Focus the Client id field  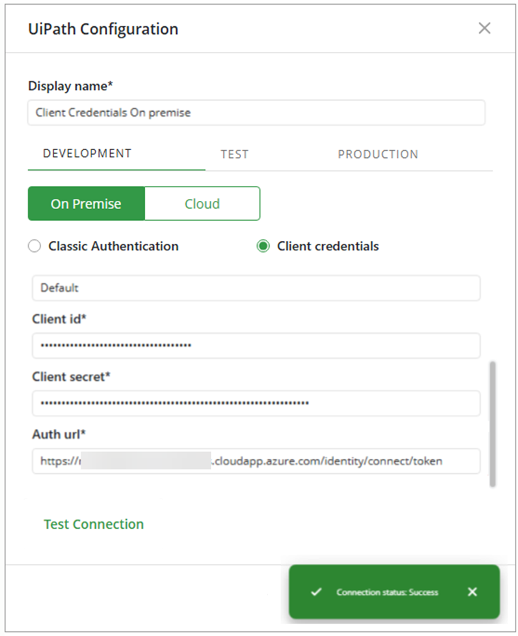256,346
